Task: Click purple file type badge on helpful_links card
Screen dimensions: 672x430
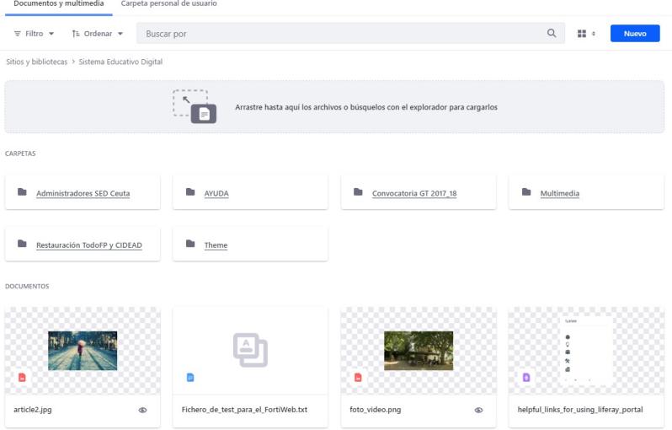Action: click(x=526, y=377)
